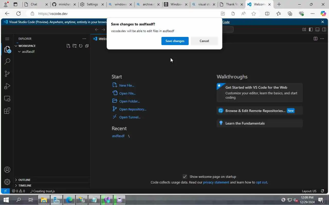The width and height of the screenshot is (329, 205).
Task: Close the blue VS Code banner
Action: click(323, 22)
